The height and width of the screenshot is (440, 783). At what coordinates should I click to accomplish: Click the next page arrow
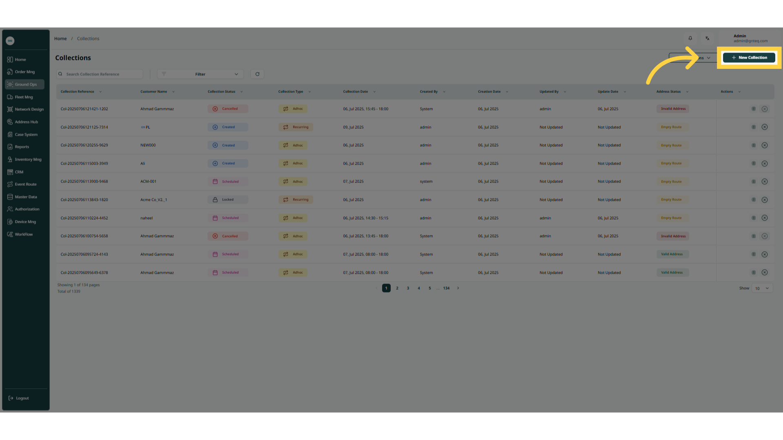coord(458,288)
